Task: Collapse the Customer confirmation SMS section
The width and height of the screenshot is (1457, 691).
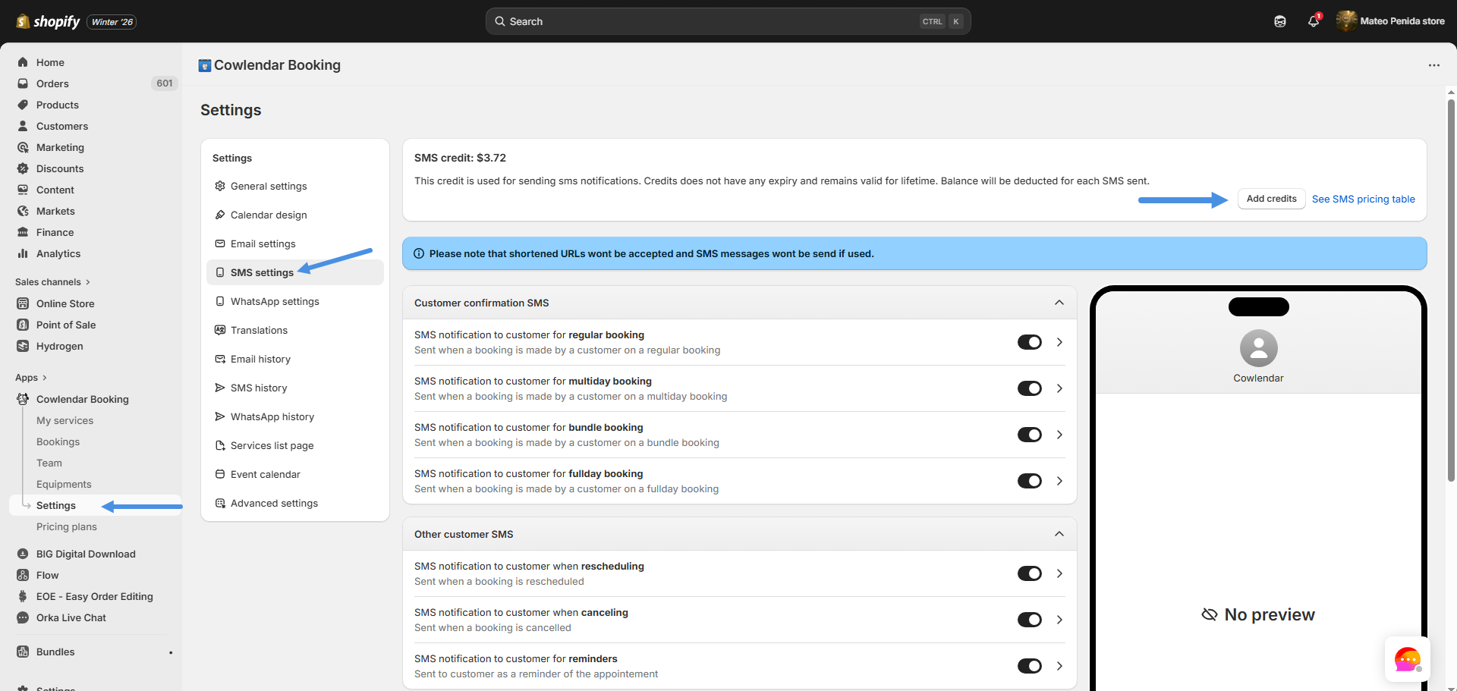Action: [1059, 303]
